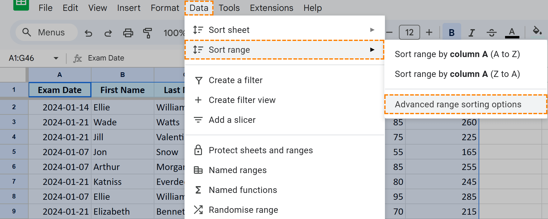Image resolution: width=548 pixels, height=219 pixels.
Task: Click the plus icon beside Create filter view
Action: [x=198, y=100]
